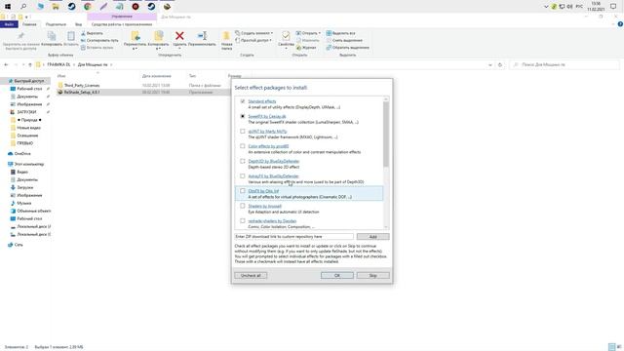The width and height of the screenshot is (624, 351).
Task: Check the OtisFX by Otis_Inf checkbox
Action: 243,191
